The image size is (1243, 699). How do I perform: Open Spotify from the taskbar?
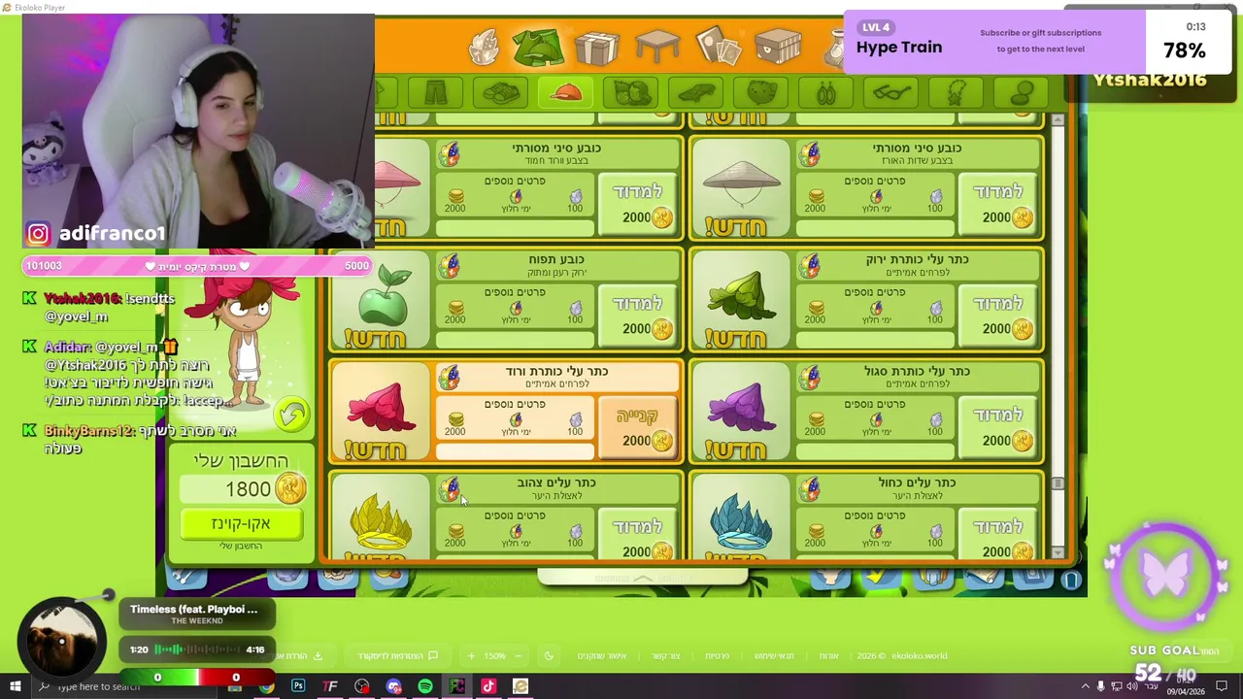(x=425, y=686)
